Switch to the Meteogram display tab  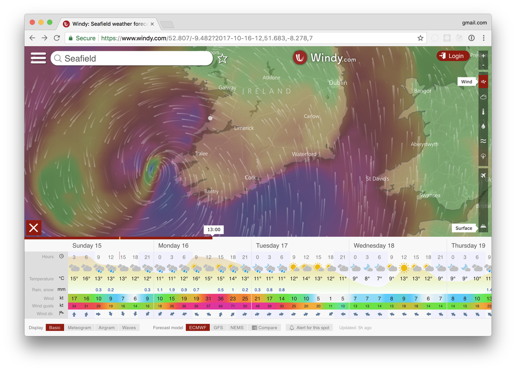79,327
